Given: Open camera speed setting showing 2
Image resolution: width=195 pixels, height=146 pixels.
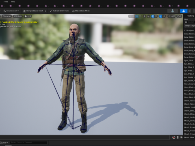Looking at the screenshot, I should click(x=179, y=16).
